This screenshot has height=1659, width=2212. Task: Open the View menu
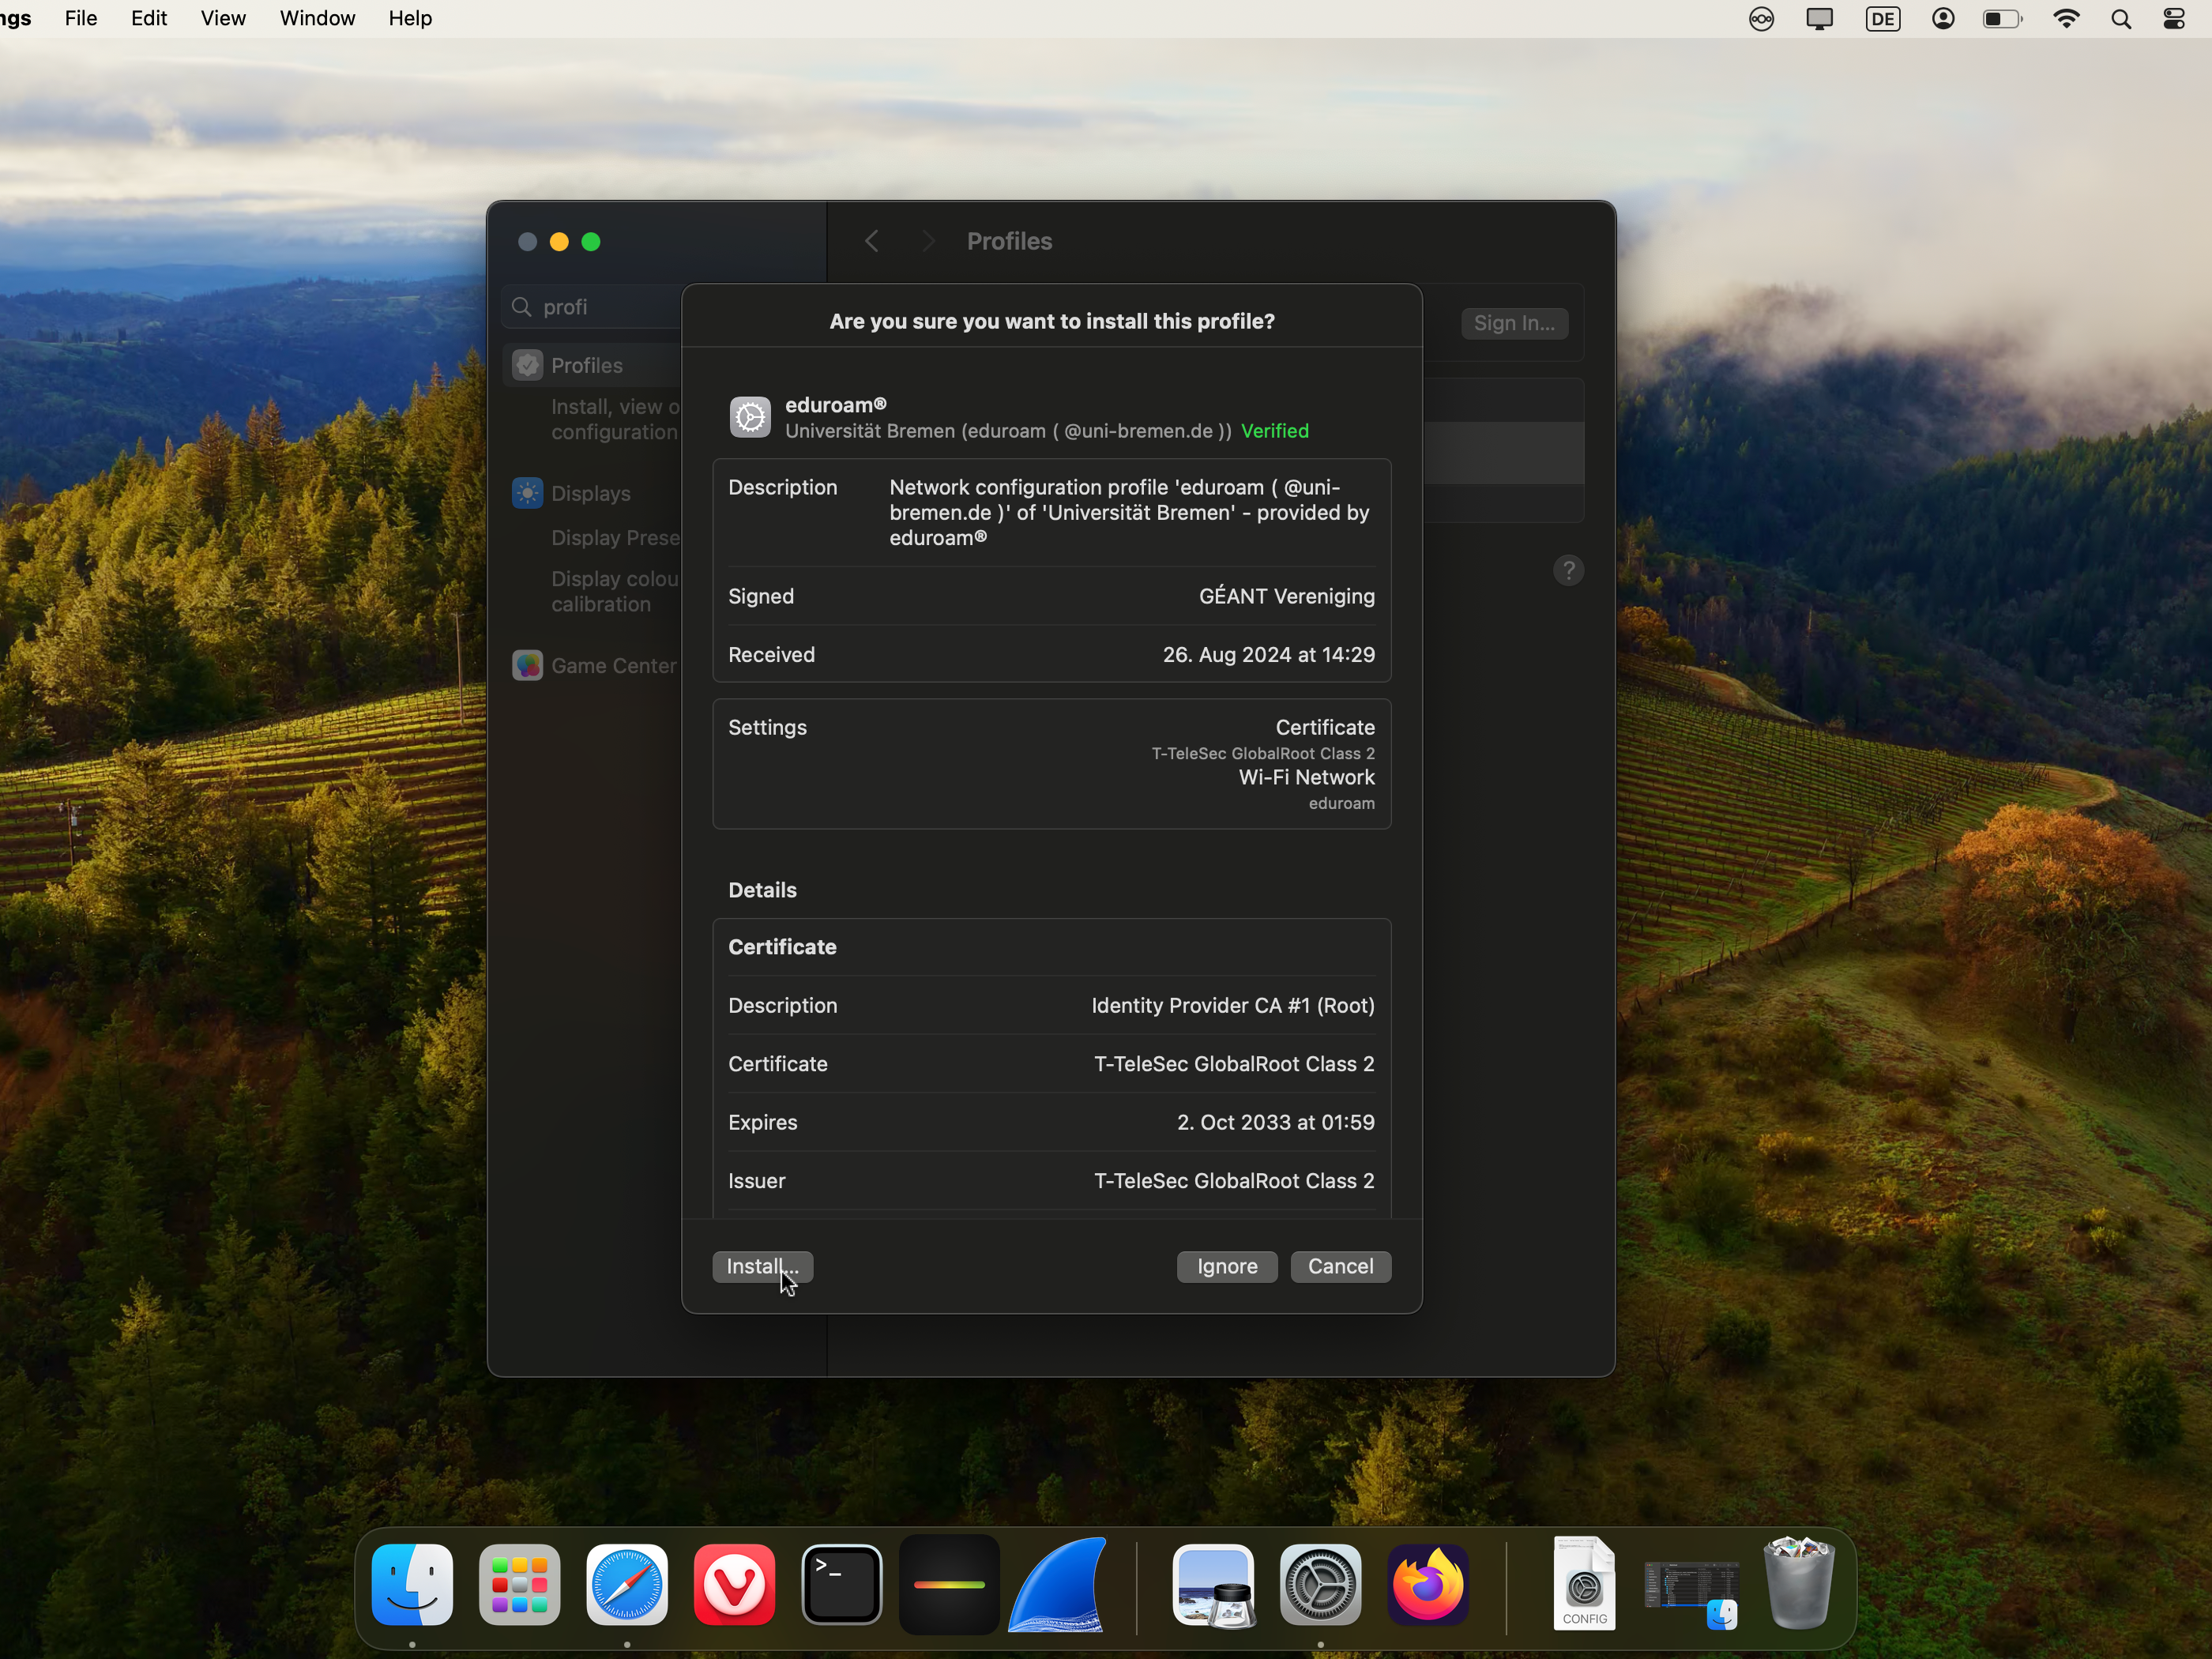click(222, 19)
